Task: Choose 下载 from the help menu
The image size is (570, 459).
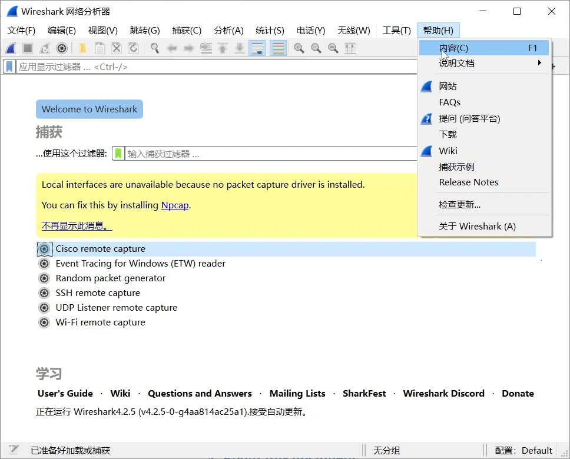Action: 485,135
